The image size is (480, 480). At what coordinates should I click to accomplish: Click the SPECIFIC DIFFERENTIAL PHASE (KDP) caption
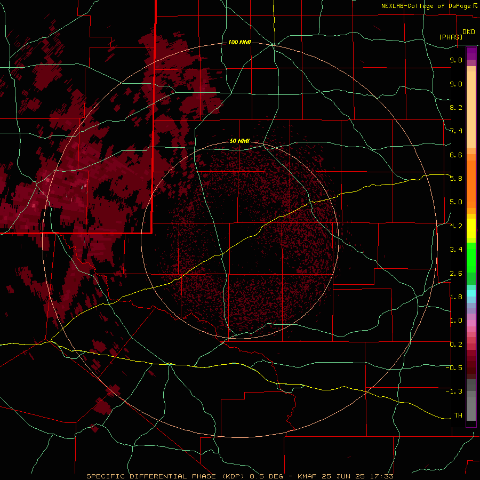(166, 476)
